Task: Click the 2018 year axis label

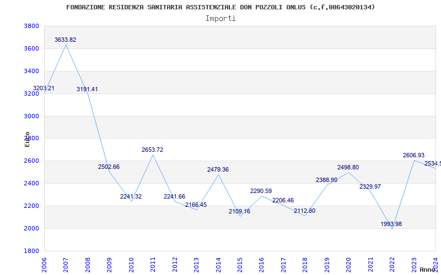Action: [305, 265]
